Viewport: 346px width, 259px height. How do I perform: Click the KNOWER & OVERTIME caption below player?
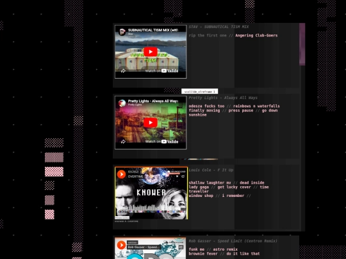[126, 221]
